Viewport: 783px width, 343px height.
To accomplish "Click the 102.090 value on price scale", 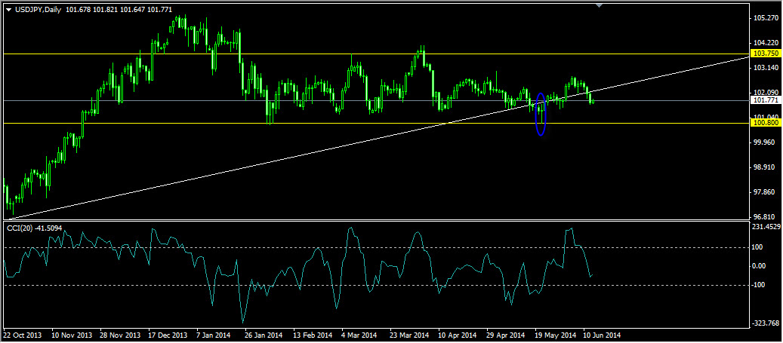I will (766, 93).
